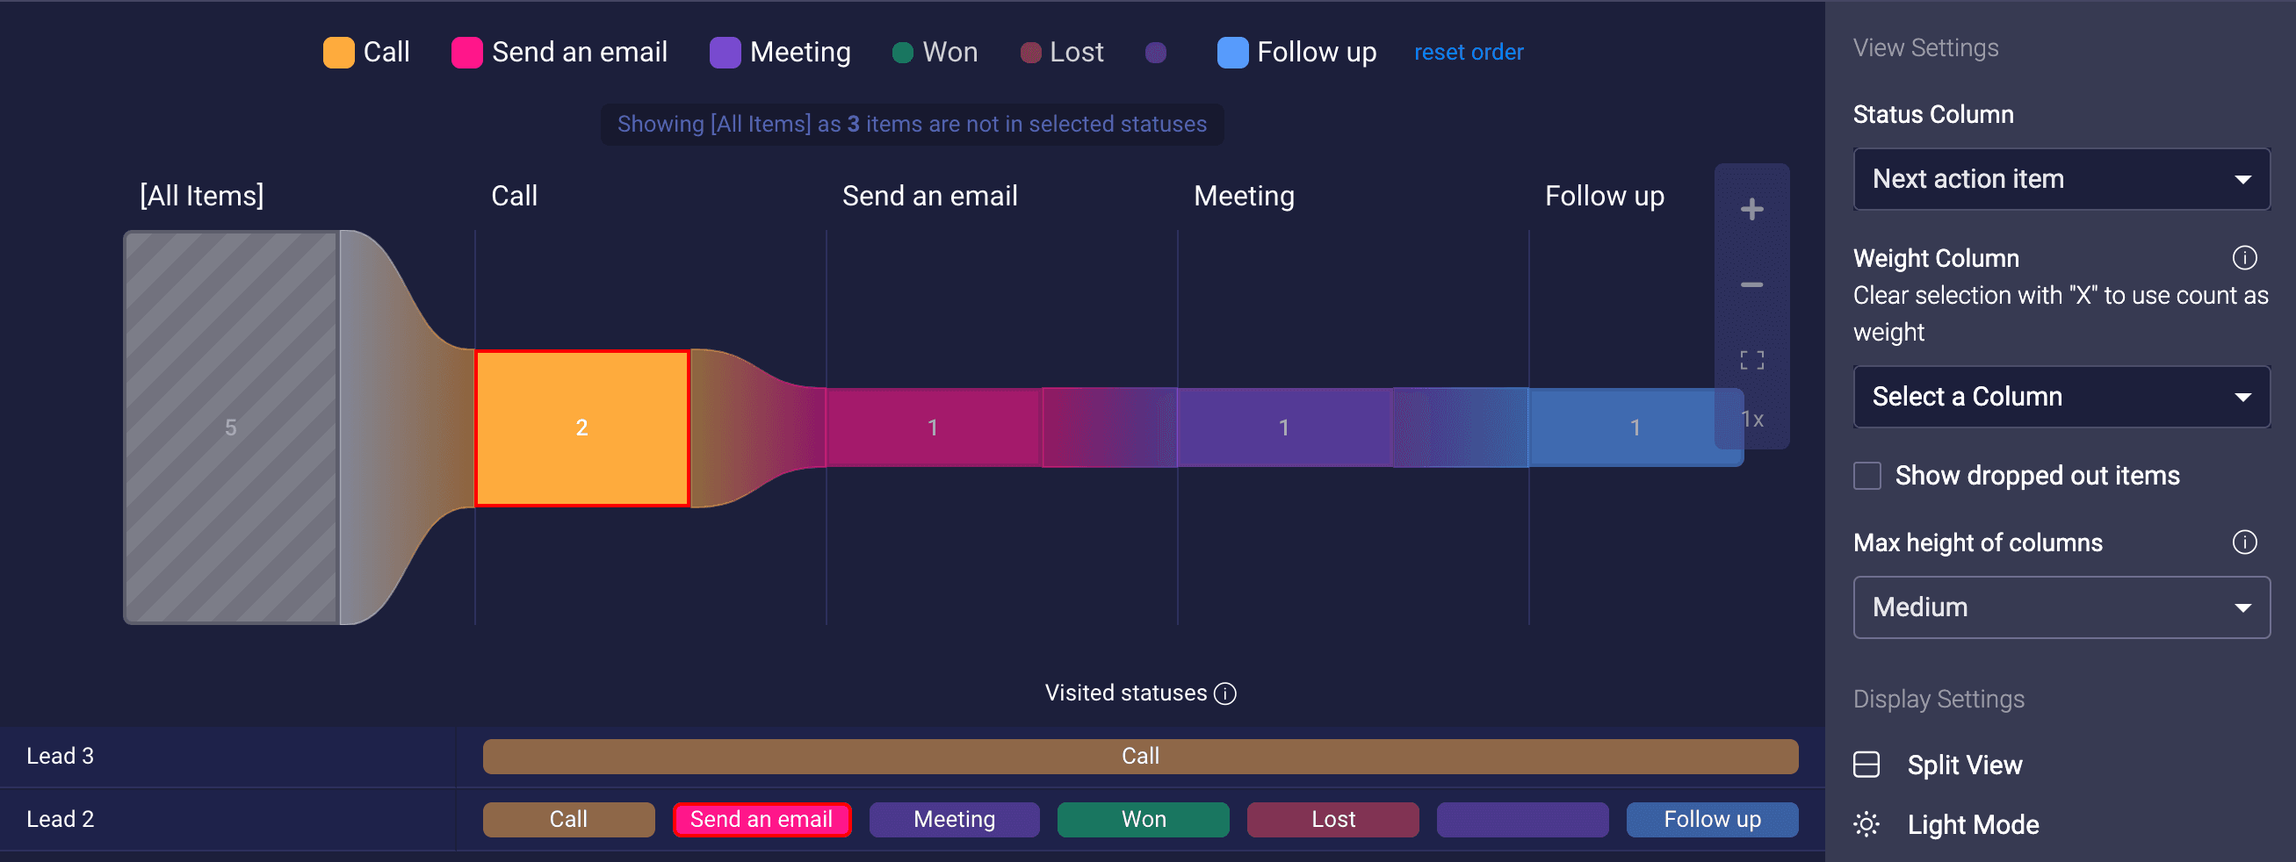The height and width of the screenshot is (862, 2296).
Task: Open the Weight Column info icon
Action: click(2243, 258)
